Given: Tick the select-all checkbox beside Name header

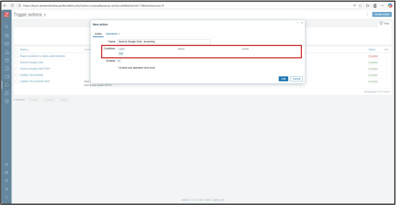Looking at the screenshot, I should [16, 50].
